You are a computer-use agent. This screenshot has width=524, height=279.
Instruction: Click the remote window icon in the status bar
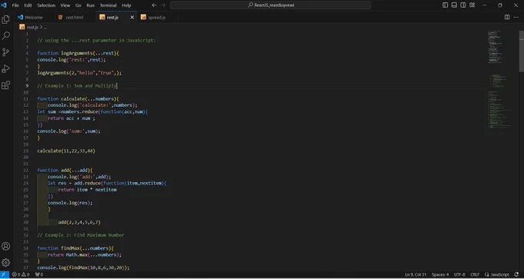(x=5, y=274)
